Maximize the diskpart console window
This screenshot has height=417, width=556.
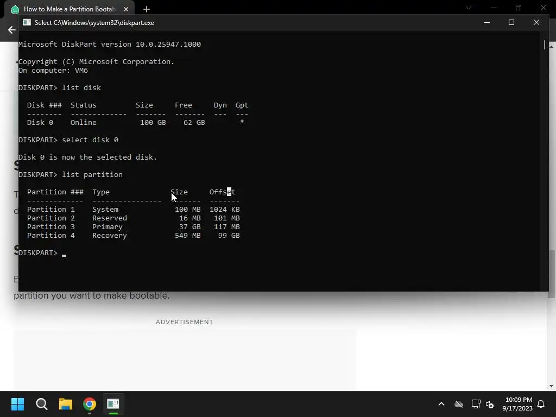click(511, 22)
